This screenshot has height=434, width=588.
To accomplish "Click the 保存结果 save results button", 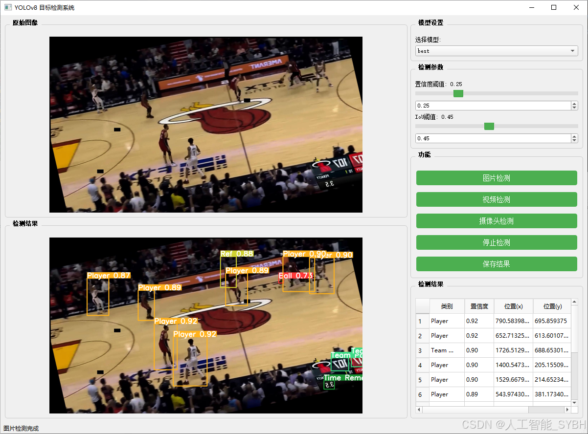I will [497, 264].
